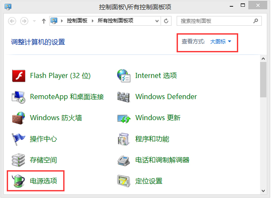
Task: Click the 存储空间 drives icon
Action: click(x=18, y=160)
